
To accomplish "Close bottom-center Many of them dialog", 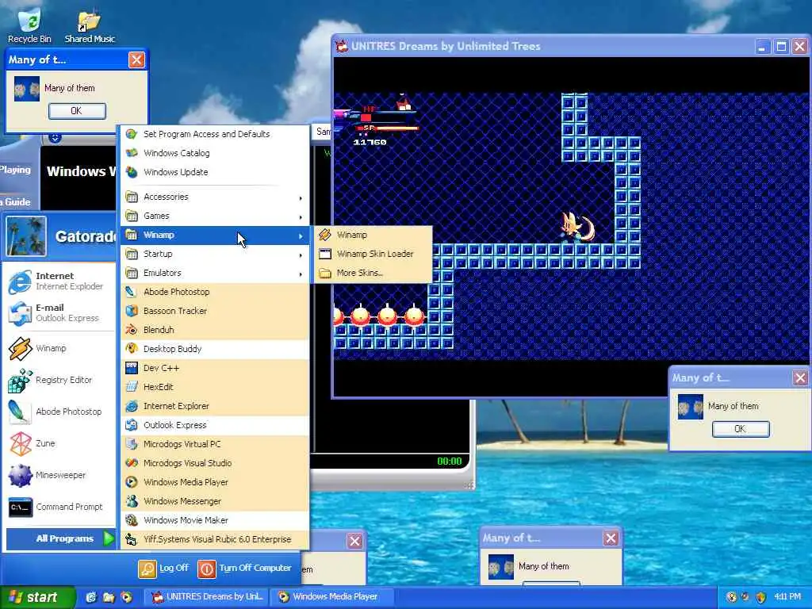I will point(611,538).
